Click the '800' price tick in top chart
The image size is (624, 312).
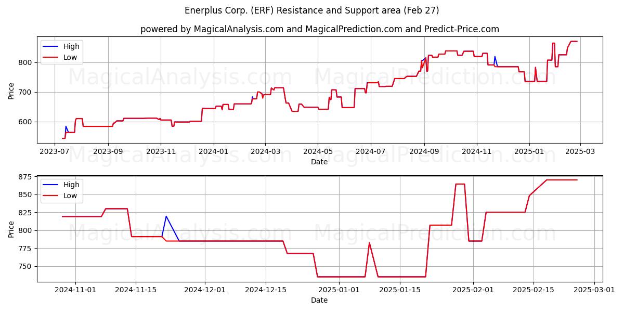click(26, 62)
